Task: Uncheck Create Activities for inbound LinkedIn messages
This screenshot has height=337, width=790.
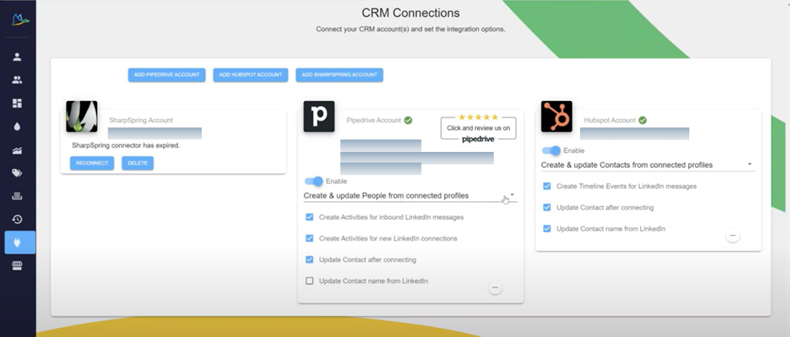Action: [310, 217]
